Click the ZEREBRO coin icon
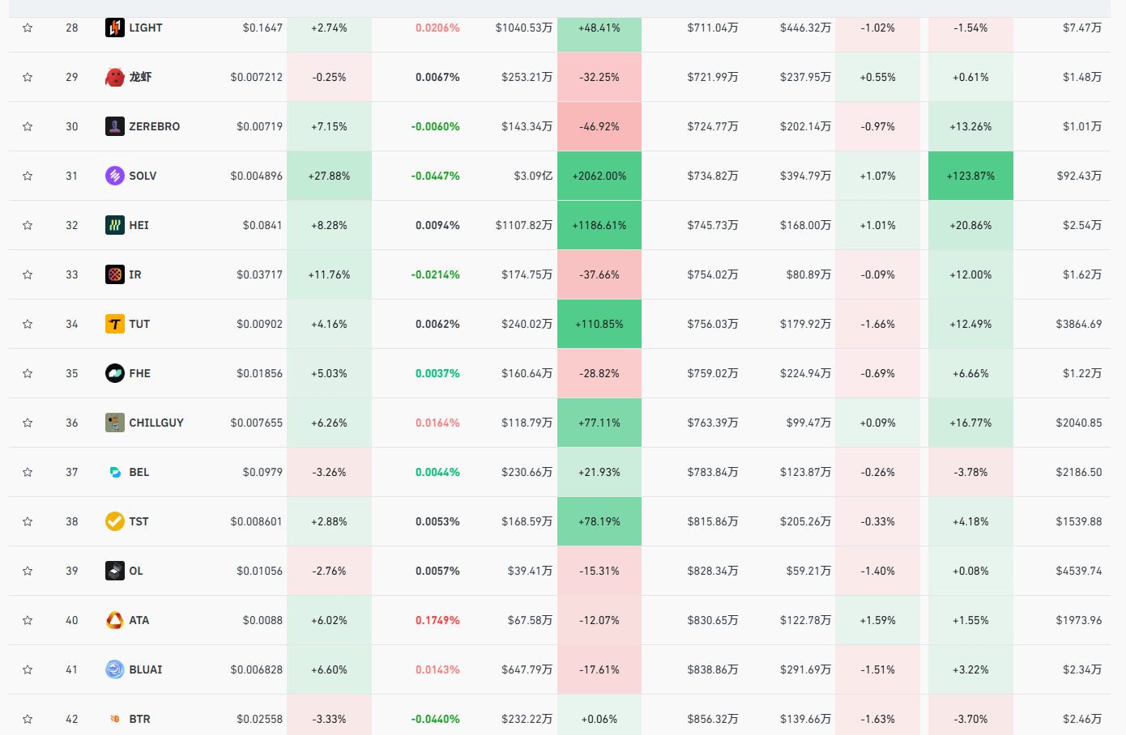The image size is (1126, 735). [115, 126]
